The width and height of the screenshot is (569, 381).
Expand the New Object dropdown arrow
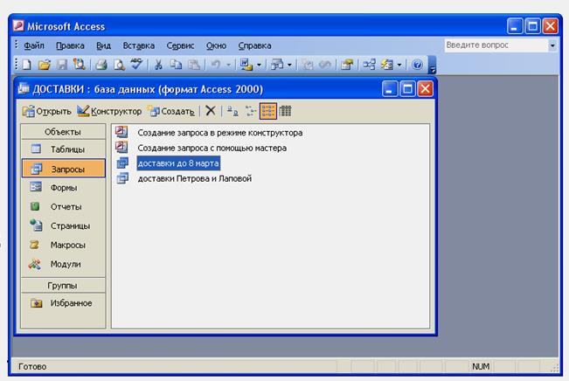click(399, 66)
